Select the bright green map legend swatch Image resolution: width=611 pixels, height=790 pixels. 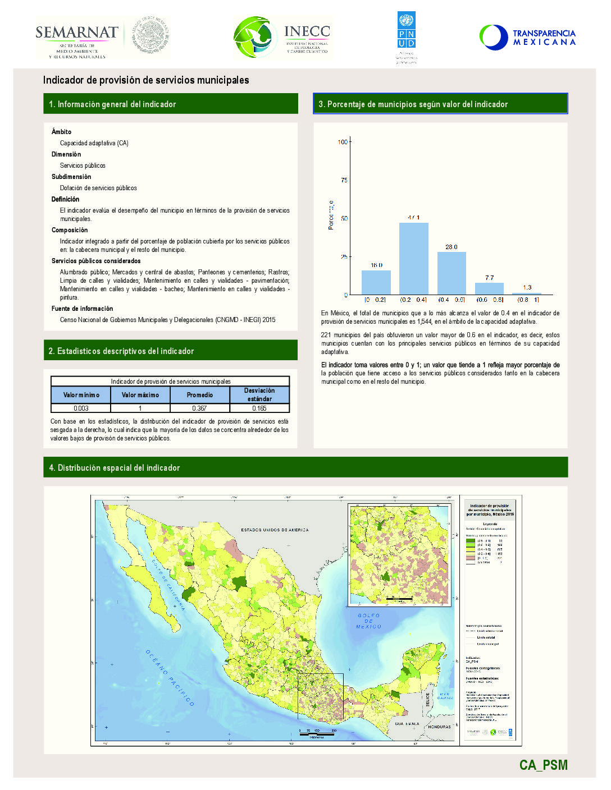(471, 545)
